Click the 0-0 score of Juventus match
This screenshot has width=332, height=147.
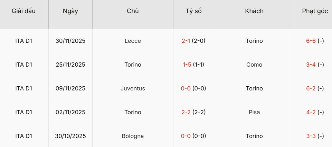point(186,88)
